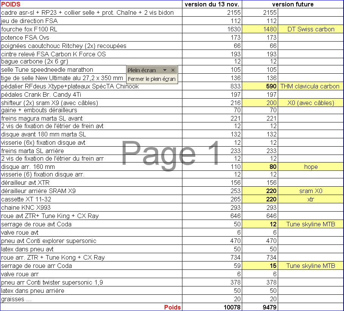This screenshot has height=311, width=344.
Task: Select the bold future rear skewer weight 15
Action: pyautogui.click(x=260, y=266)
